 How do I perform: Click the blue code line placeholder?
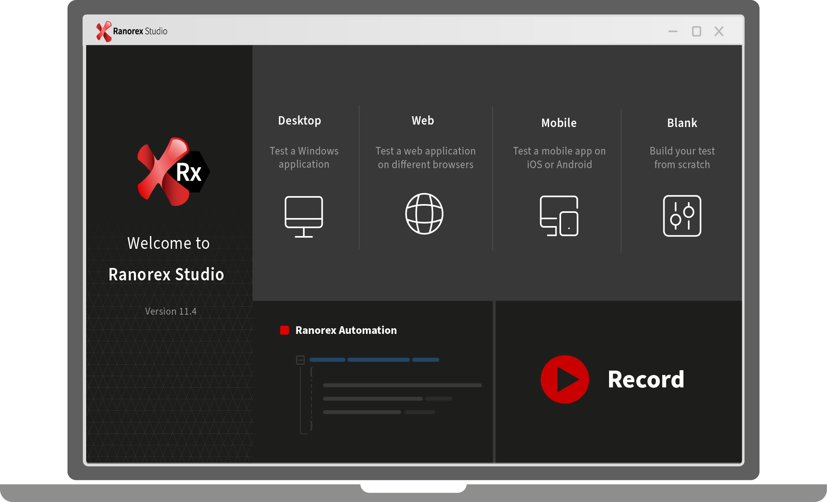click(374, 360)
